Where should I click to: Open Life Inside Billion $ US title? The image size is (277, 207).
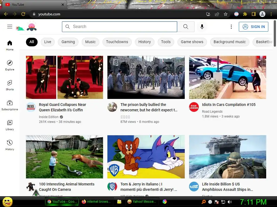click(x=227, y=187)
